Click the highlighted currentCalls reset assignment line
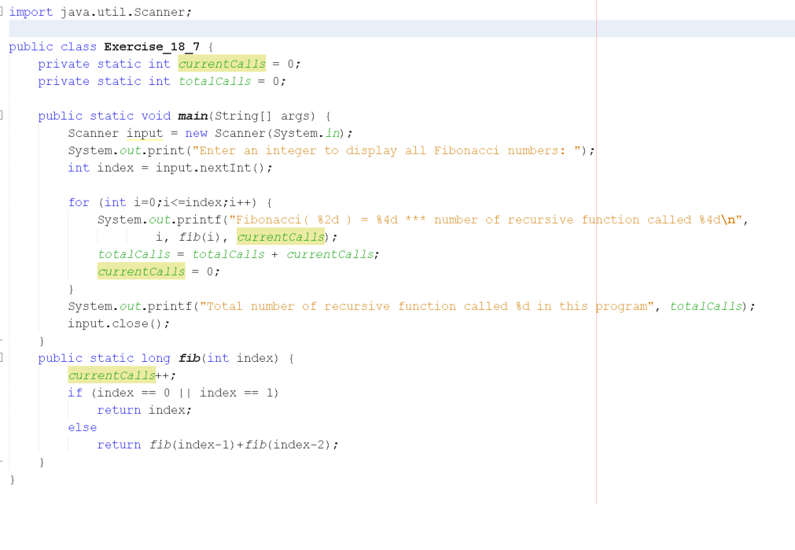Image resolution: width=795 pixels, height=550 pixels. [142, 271]
